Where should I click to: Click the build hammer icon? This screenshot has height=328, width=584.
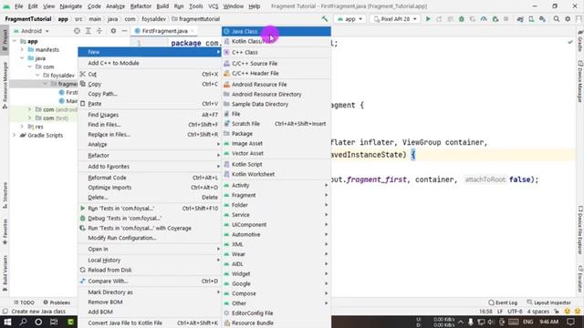click(x=325, y=19)
